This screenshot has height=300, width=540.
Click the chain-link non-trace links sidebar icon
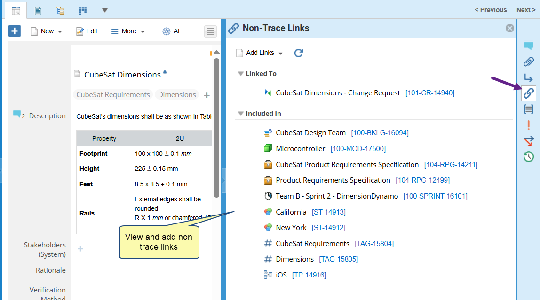tap(529, 93)
